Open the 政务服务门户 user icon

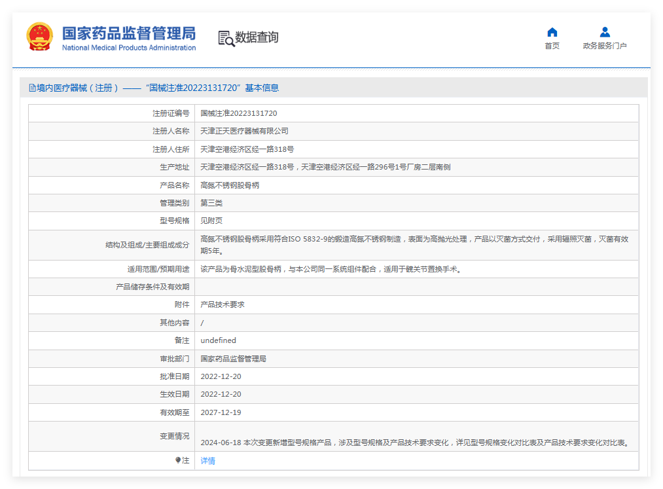click(605, 32)
